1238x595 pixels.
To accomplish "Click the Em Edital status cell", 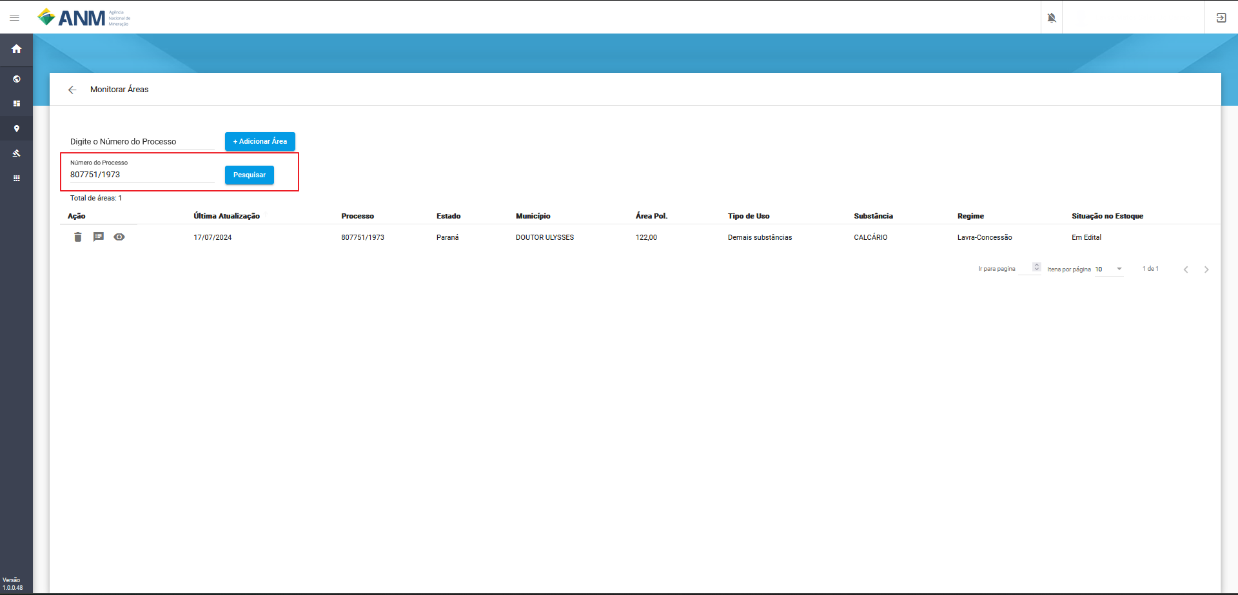I will [1086, 237].
